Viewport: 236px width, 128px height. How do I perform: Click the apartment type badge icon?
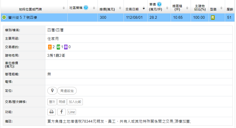pos(213,17)
